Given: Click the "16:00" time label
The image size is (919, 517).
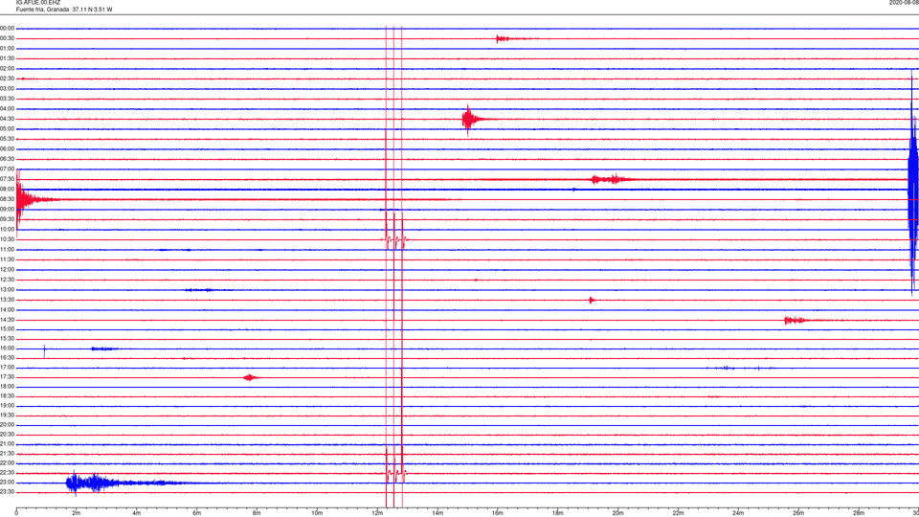Looking at the screenshot, I should coord(7,348).
